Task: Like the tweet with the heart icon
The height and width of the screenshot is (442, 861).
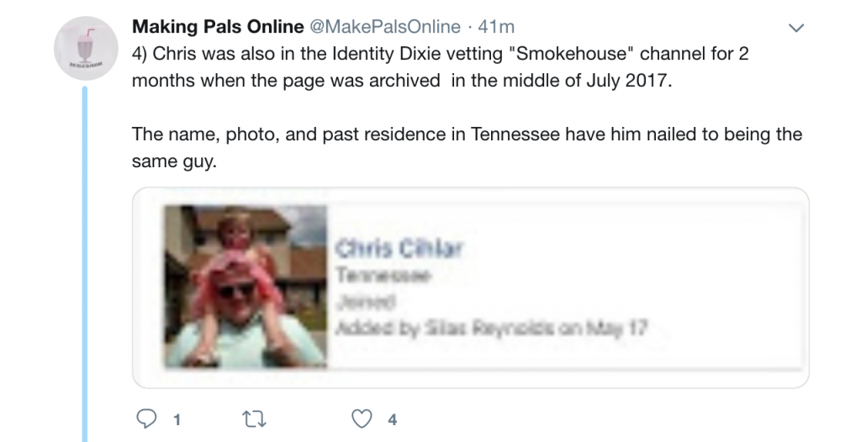Action: click(x=362, y=419)
